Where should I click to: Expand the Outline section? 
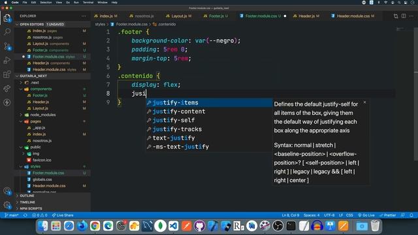(x=53, y=196)
